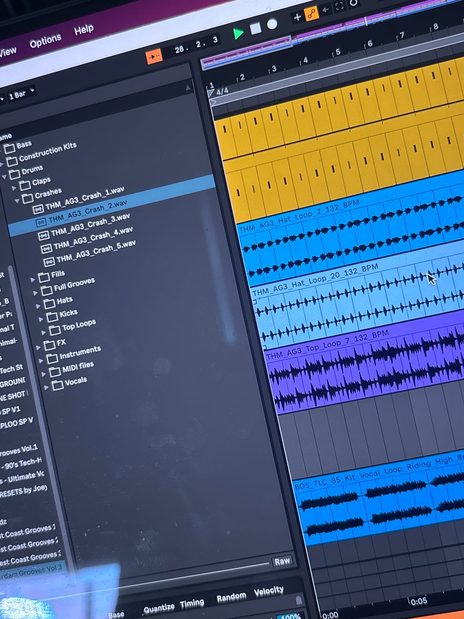Click the Random column header in Groove Pool

[231, 598]
